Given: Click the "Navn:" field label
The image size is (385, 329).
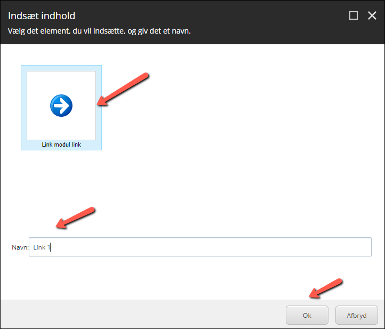Looking at the screenshot, I should [20, 247].
